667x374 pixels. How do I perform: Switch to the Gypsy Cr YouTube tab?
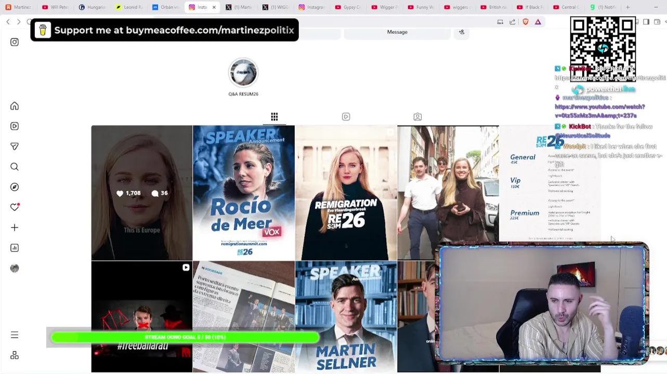click(348, 7)
